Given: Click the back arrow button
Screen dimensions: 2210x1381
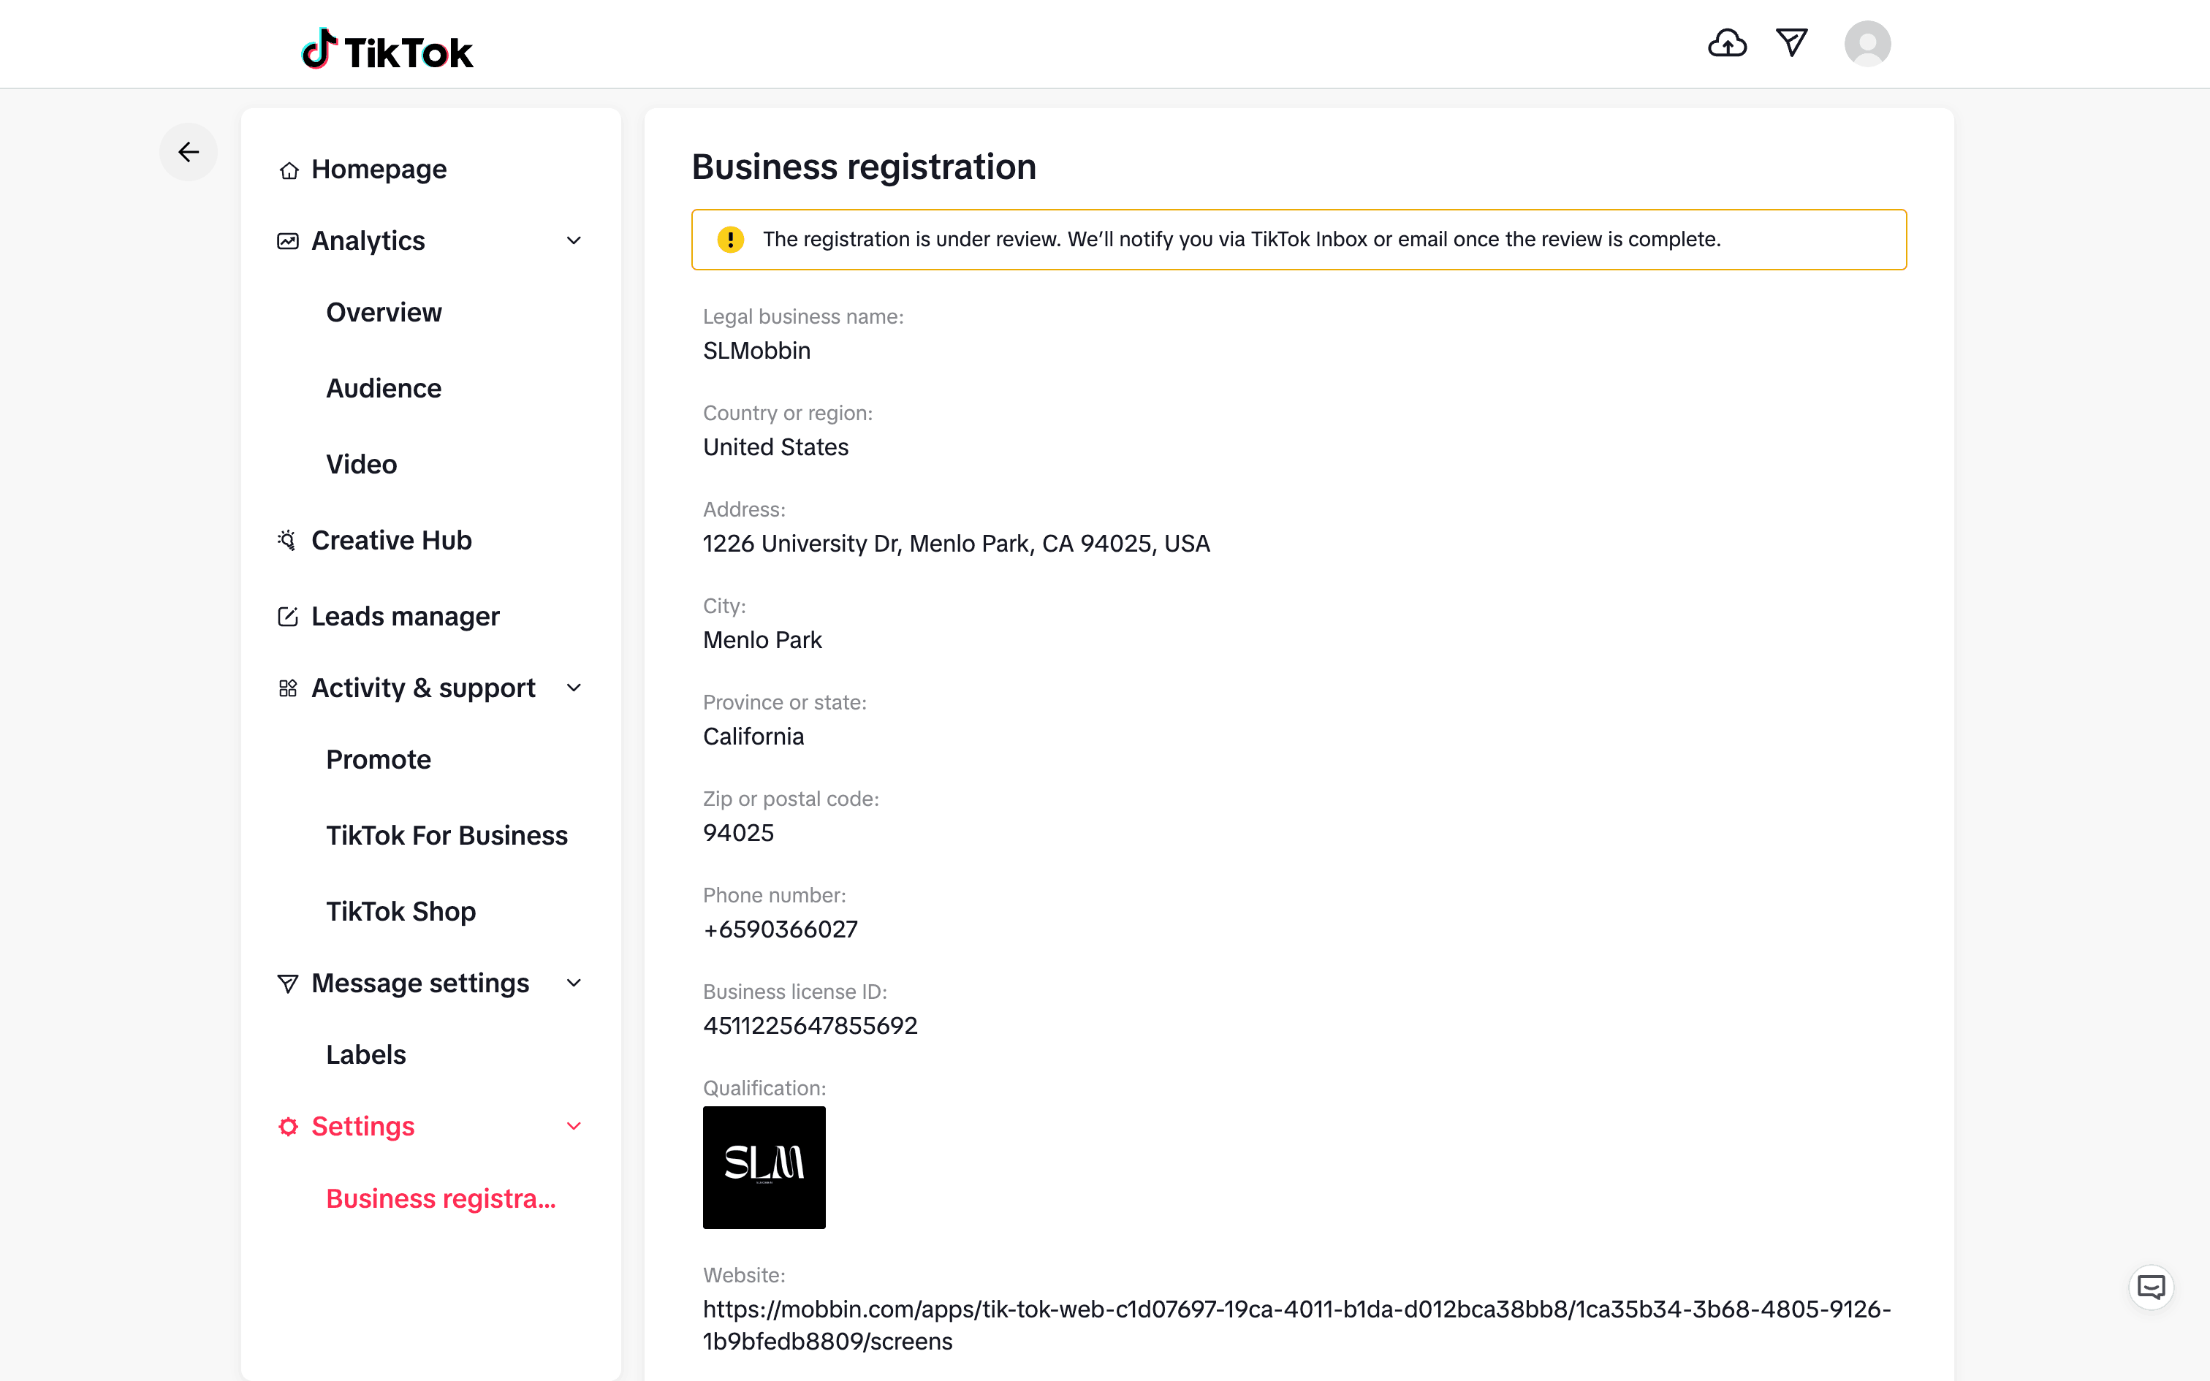Looking at the screenshot, I should [188, 152].
